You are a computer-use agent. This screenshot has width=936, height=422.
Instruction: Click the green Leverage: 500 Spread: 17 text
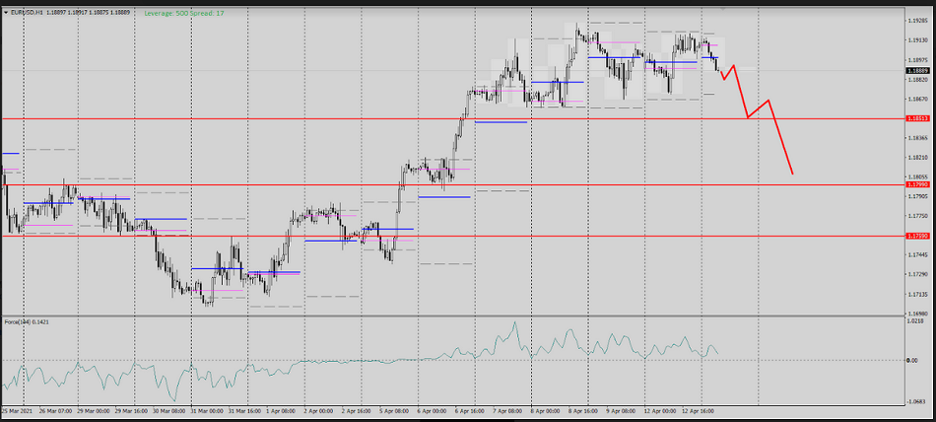click(183, 14)
